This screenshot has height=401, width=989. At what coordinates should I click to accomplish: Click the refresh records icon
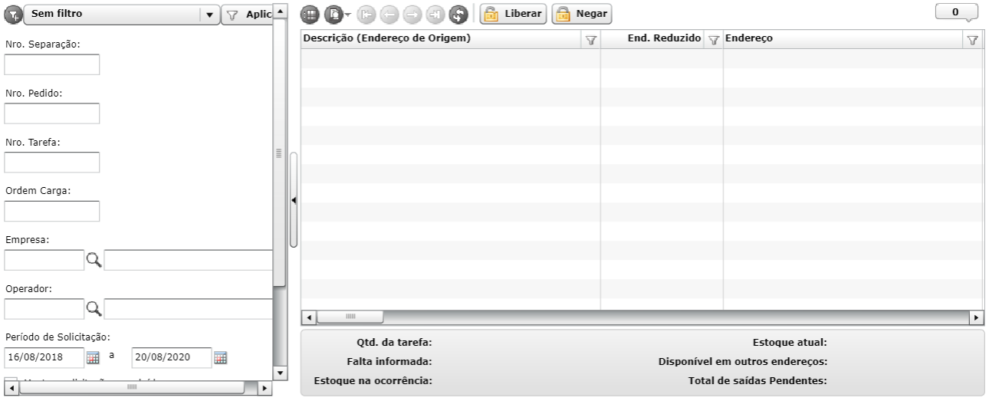pyautogui.click(x=458, y=14)
